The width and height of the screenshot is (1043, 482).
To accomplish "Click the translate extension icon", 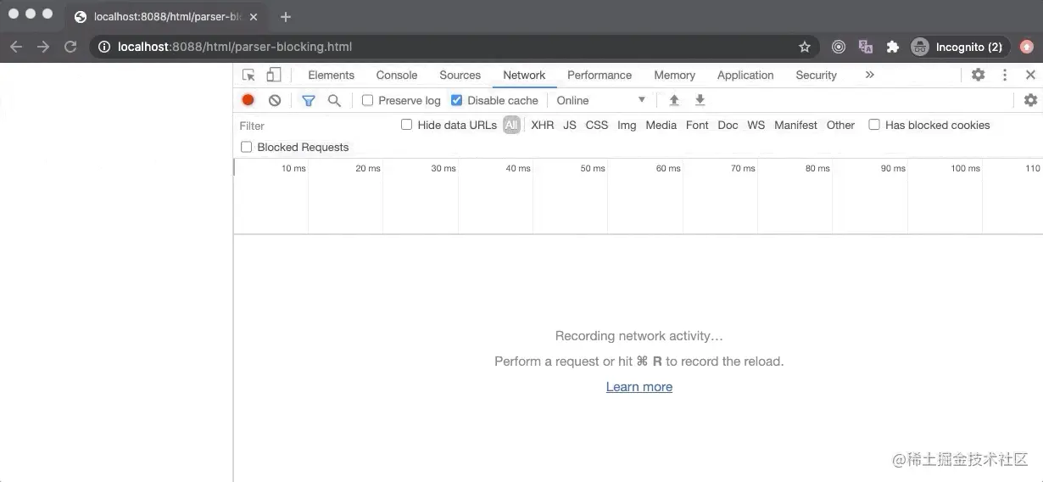I will tap(865, 47).
